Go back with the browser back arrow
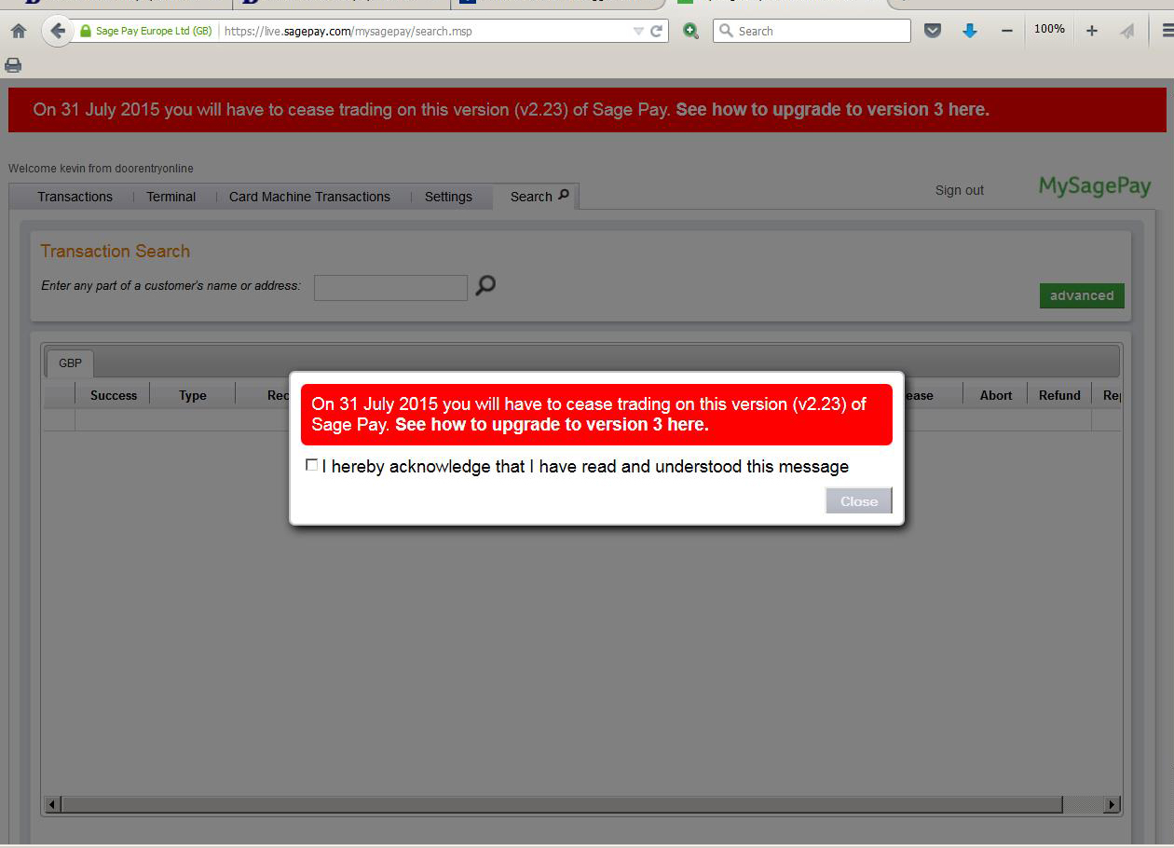 (x=58, y=31)
